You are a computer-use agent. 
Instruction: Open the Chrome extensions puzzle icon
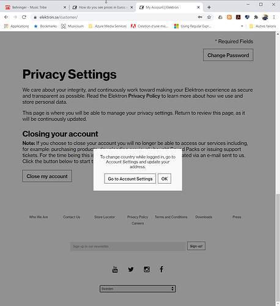coord(256,17)
